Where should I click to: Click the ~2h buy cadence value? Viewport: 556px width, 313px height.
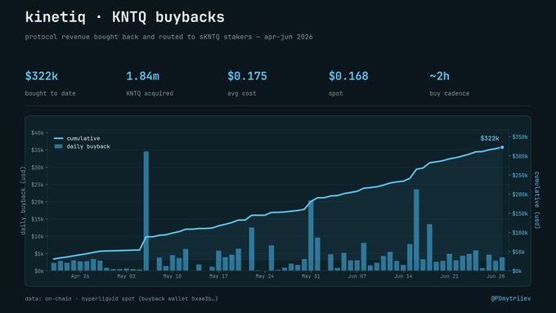click(x=440, y=76)
